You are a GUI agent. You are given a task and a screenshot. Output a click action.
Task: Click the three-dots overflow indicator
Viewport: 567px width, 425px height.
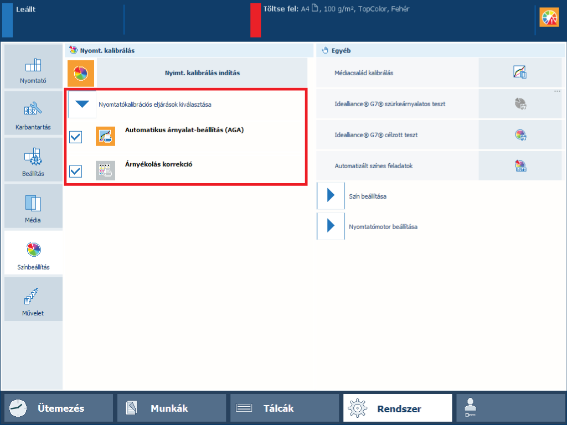tap(557, 91)
